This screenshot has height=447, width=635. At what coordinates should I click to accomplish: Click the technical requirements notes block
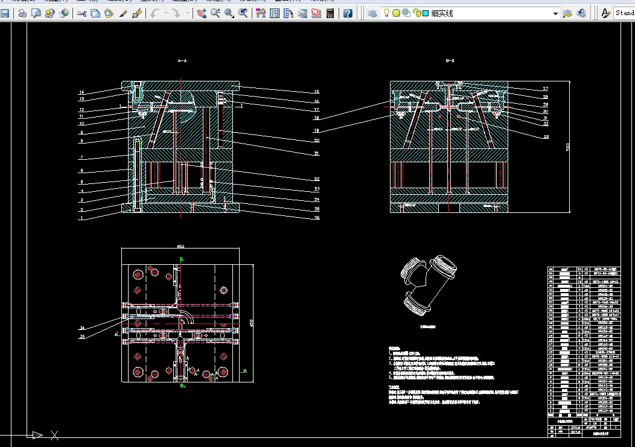(x=441, y=363)
